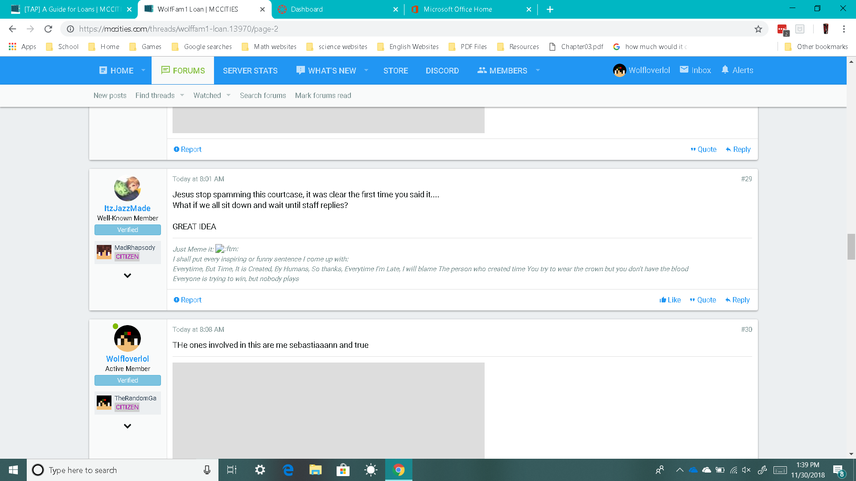This screenshot has width=856, height=481.
Task: Open Find threads dropdown arrow
Action: pos(182,95)
